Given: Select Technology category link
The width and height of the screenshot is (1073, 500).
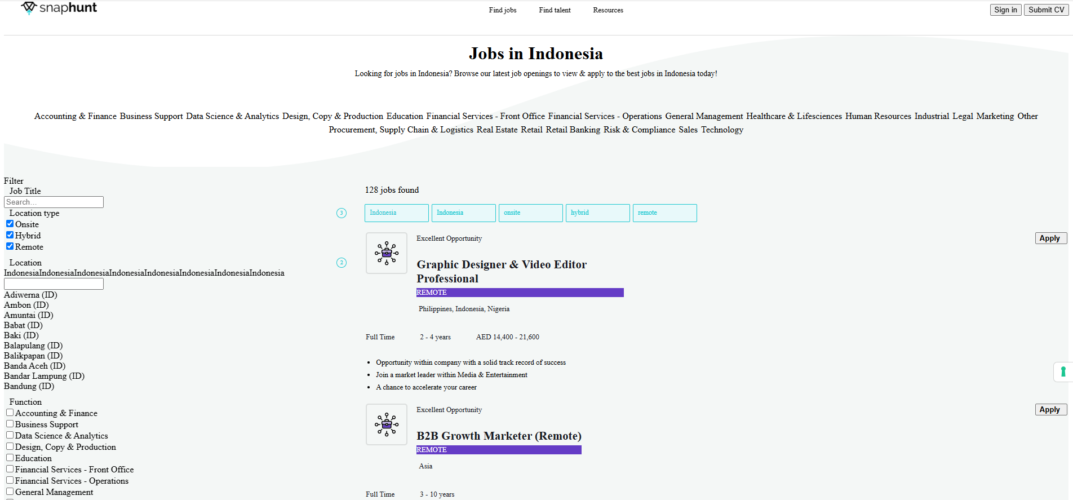Looking at the screenshot, I should click(722, 130).
